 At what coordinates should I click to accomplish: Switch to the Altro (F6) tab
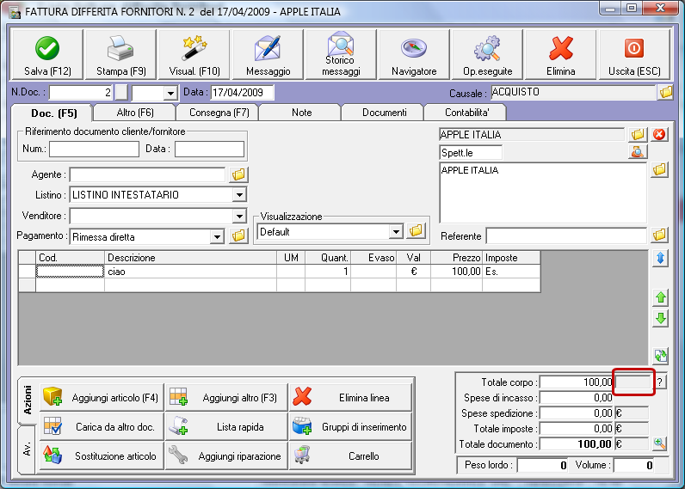135,113
